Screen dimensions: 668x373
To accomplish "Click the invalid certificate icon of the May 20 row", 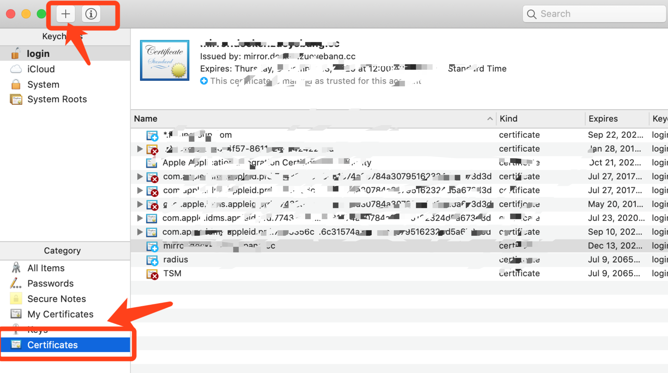I will (152, 205).
